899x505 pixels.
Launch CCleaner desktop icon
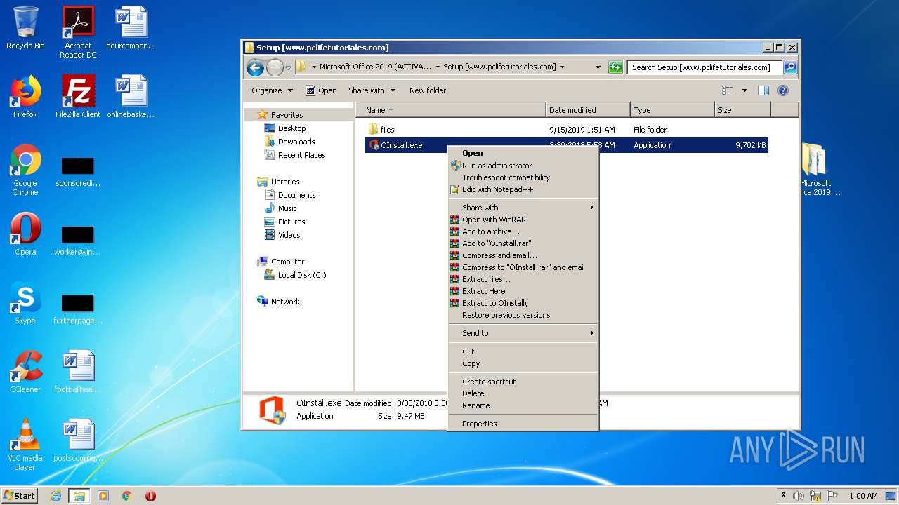(25, 372)
